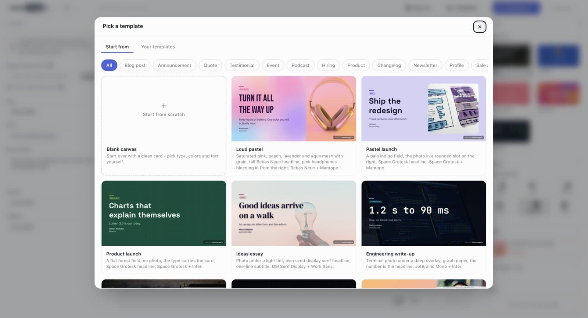Viewport: 588px width, 318px height.
Task: Click the Pastel launch title text
Action: [x=381, y=149]
